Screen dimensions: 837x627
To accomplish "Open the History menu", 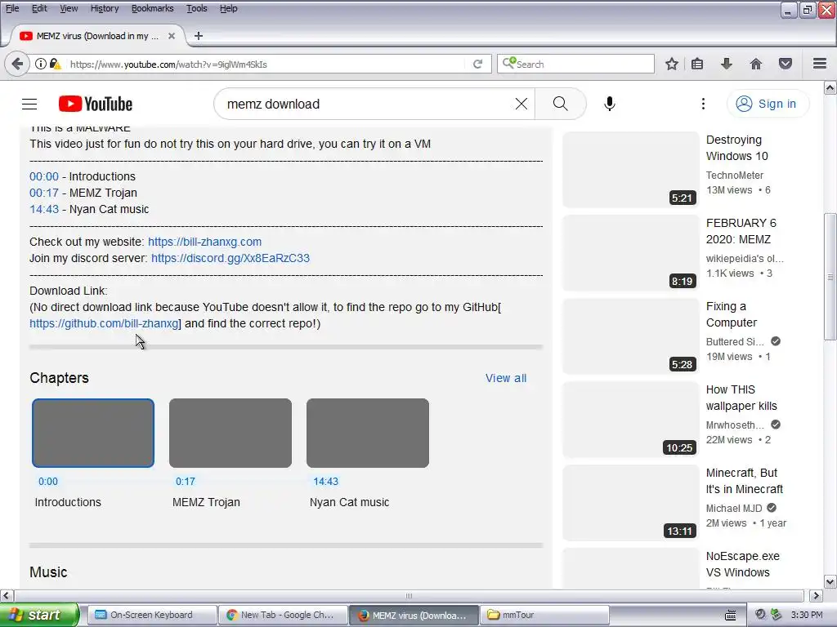I will [x=105, y=8].
